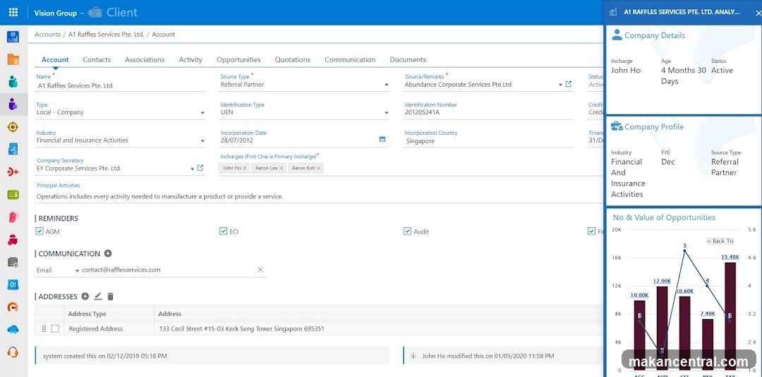Open the orange folder sidebar icon
This screenshot has height=377, width=762.
click(x=13, y=59)
